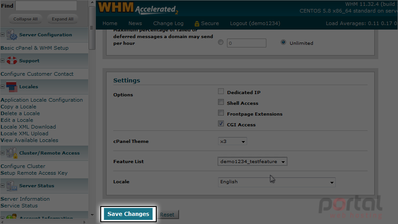Open the cPanel Theme dropdown
This screenshot has height=224, width=398.
click(232, 142)
